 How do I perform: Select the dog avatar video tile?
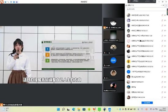point(114,49)
